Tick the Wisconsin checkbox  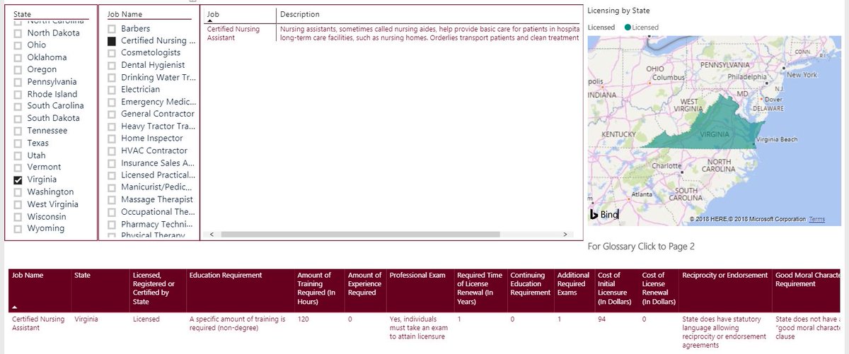18,217
